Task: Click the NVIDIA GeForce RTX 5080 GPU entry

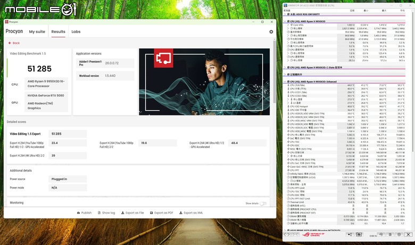Action: pos(46,95)
